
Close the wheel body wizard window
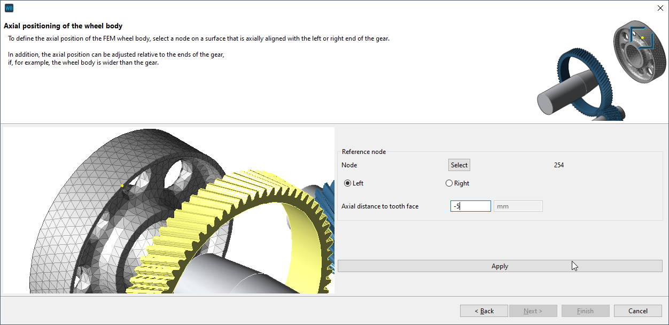(659, 7)
